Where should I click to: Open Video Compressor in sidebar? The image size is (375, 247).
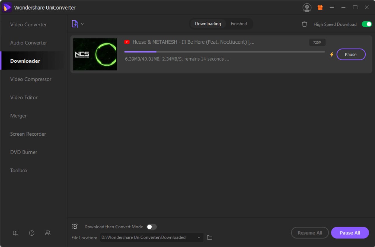(x=31, y=79)
